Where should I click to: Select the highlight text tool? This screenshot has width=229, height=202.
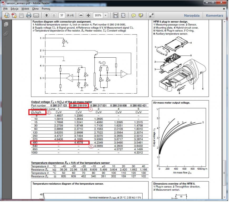(x=141, y=16)
